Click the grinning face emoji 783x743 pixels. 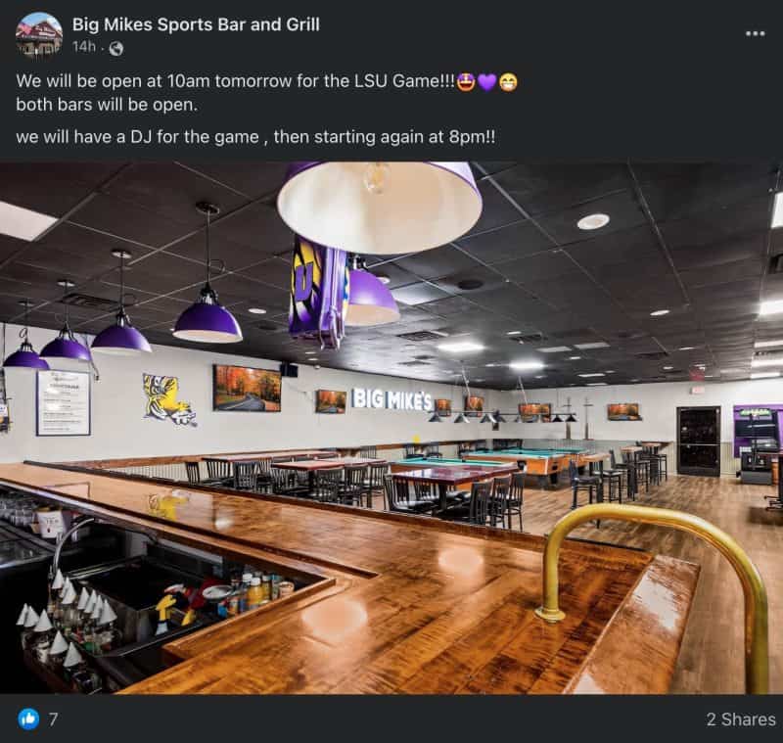508,82
